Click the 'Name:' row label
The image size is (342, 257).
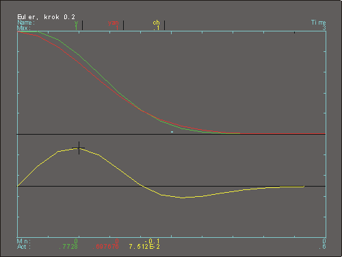coord(26,23)
